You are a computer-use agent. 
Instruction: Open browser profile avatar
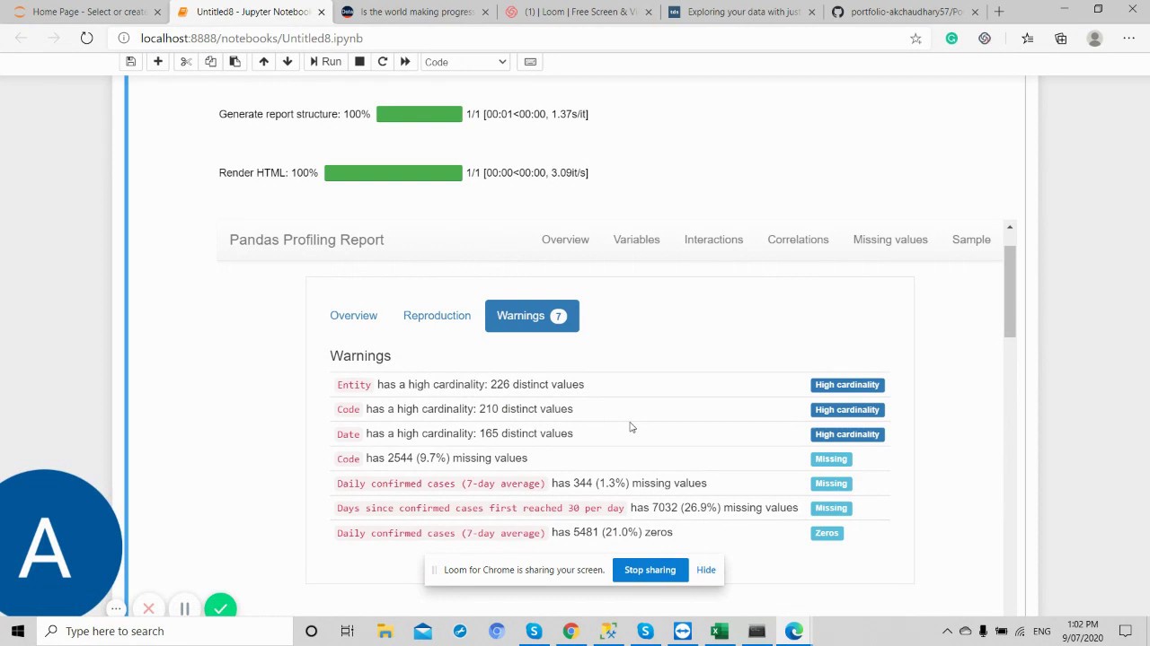point(1094,39)
